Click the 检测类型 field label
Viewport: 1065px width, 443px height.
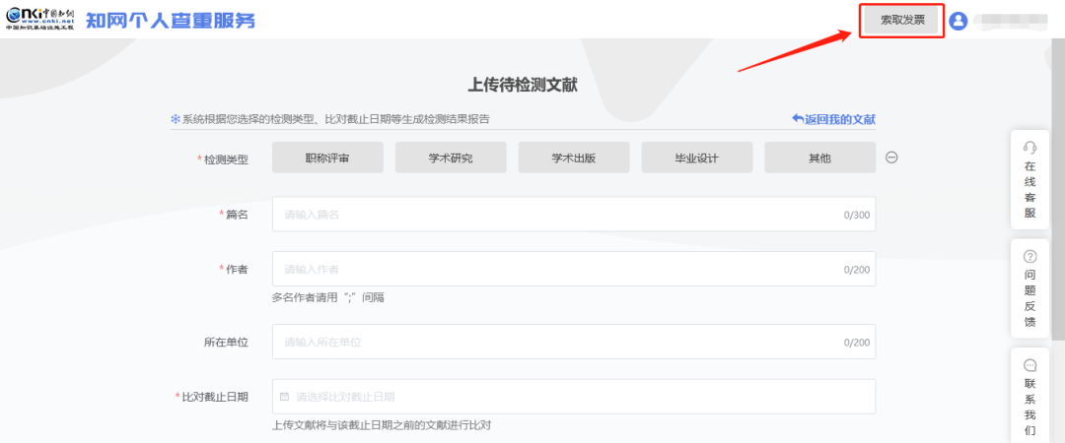point(226,160)
